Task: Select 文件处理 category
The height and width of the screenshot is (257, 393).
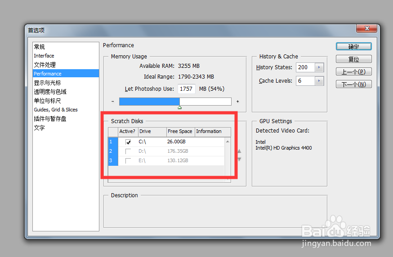Action: click(45, 65)
